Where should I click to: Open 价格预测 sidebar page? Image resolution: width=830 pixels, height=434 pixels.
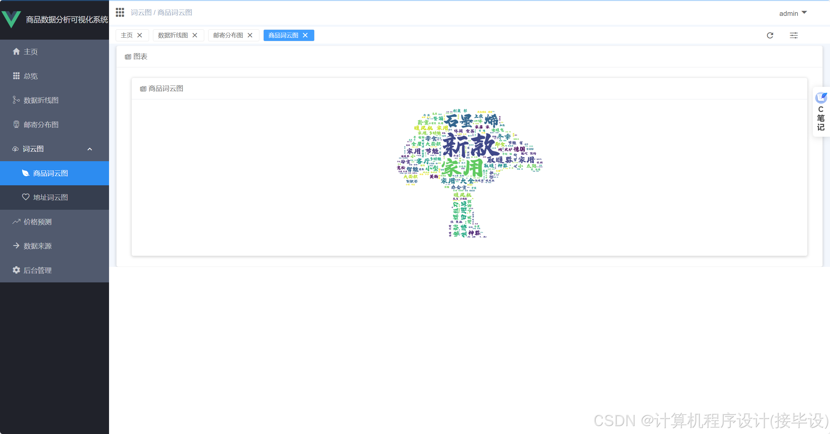coord(38,222)
